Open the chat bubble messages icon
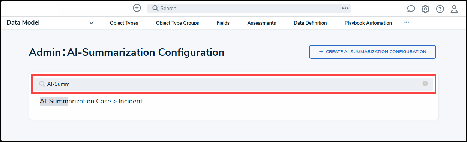Image resolution: width=467 pixels, height=142 pixels. pos(411,9)
